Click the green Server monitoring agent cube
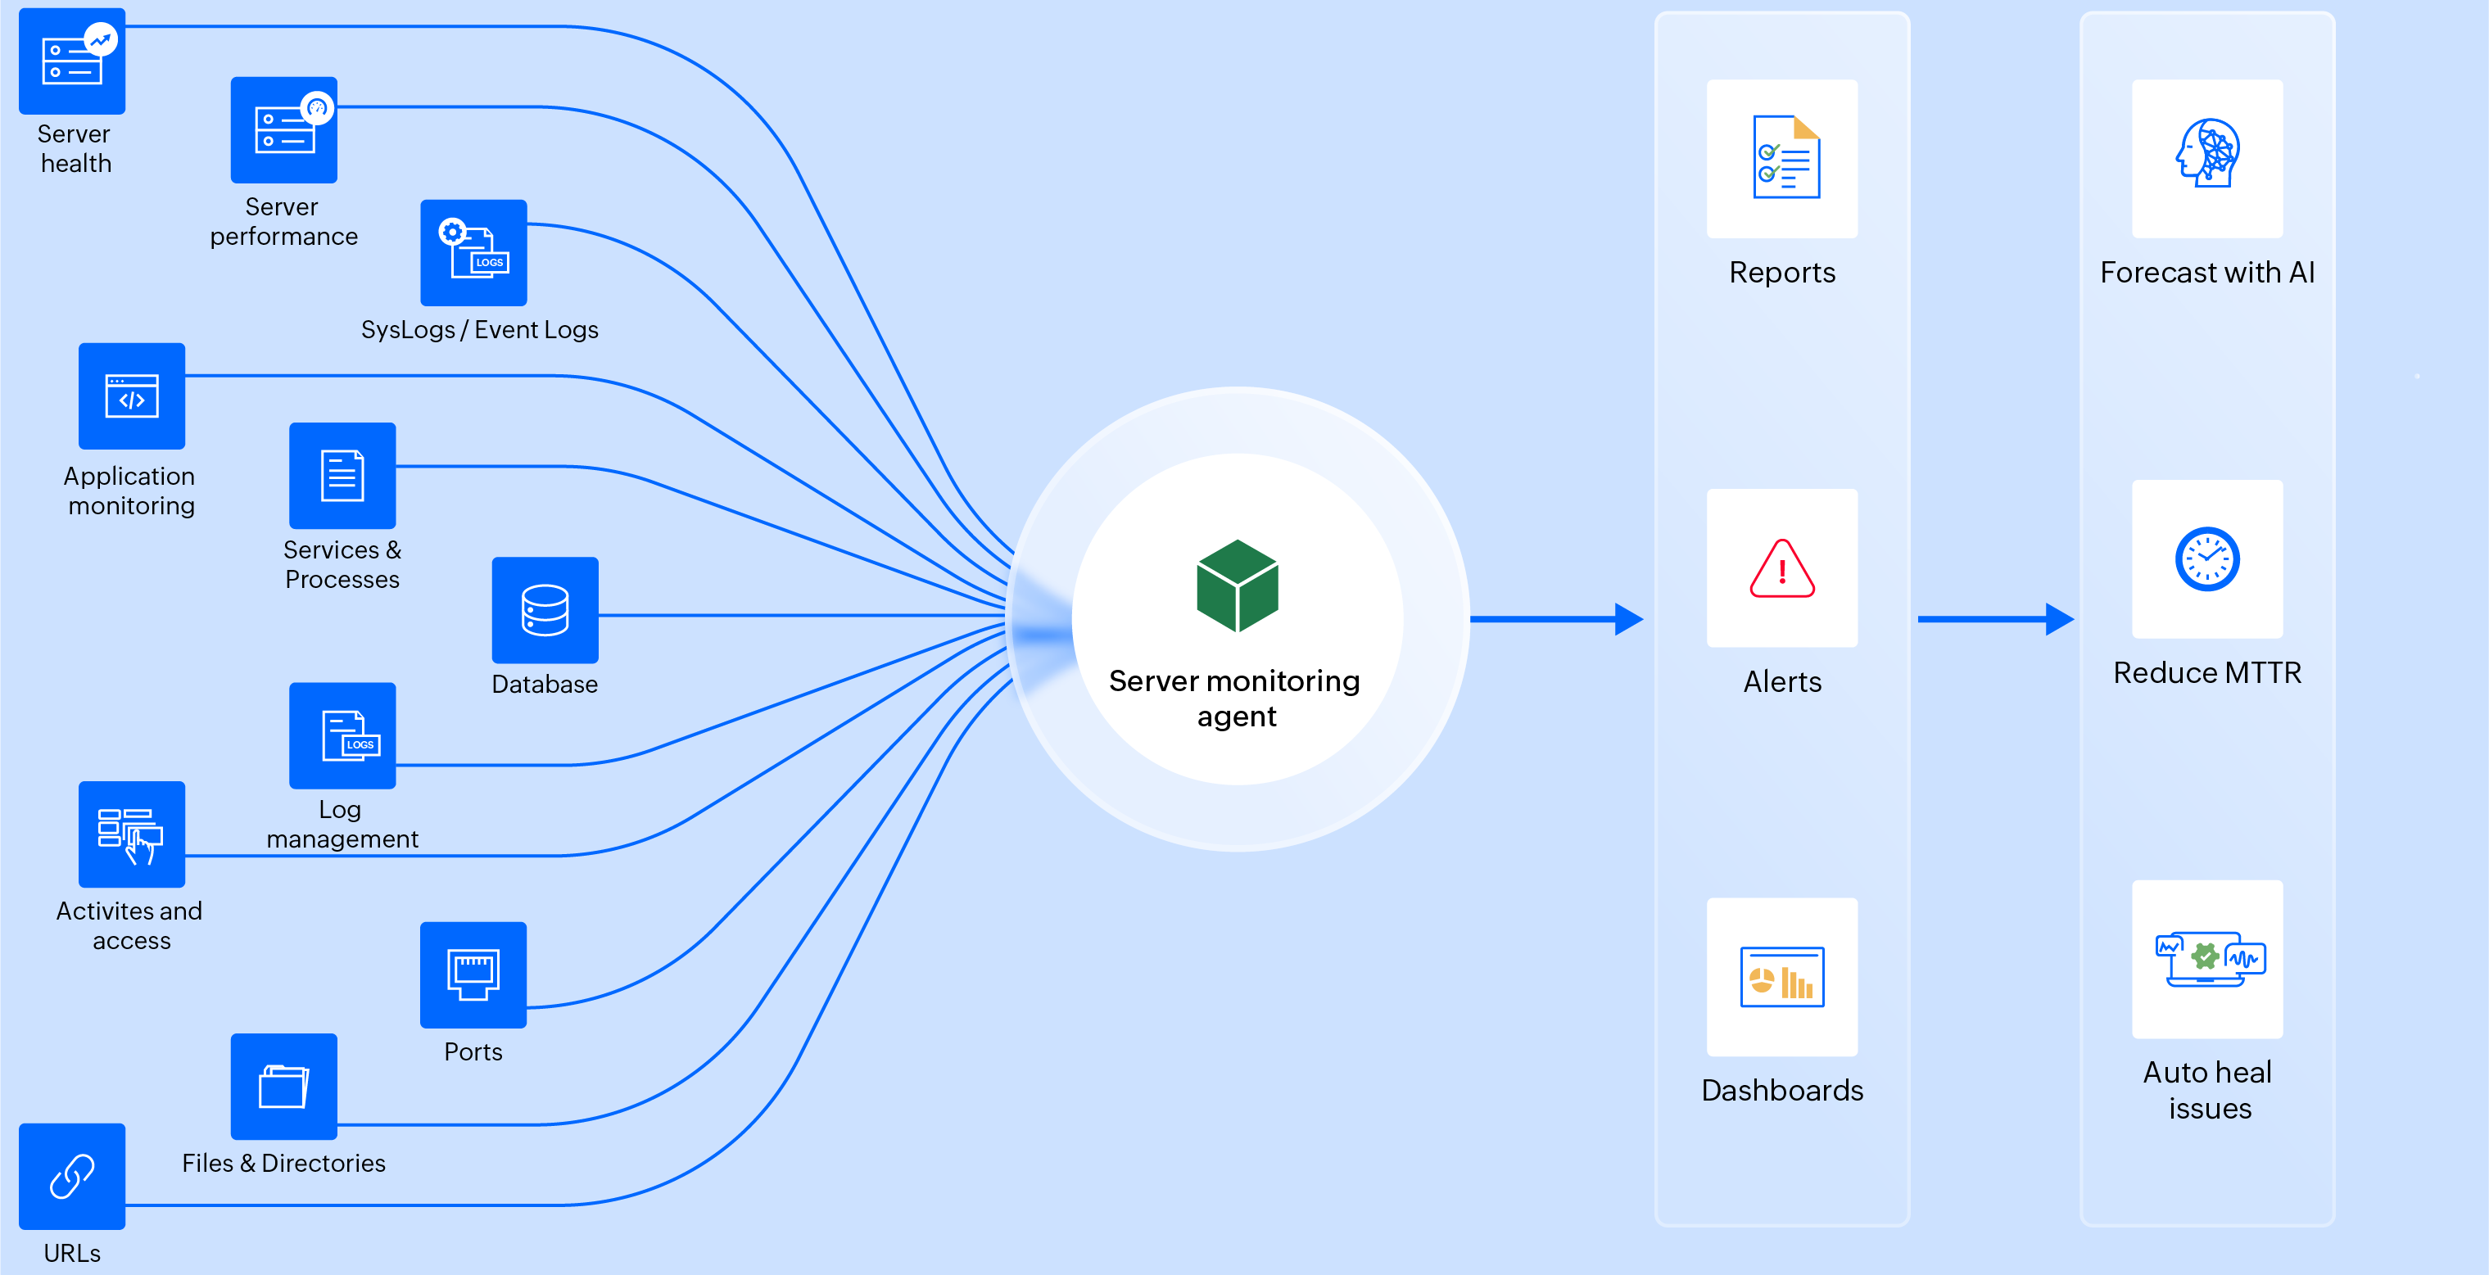The image size is (2489, 1275). [x=1237, y=586]
